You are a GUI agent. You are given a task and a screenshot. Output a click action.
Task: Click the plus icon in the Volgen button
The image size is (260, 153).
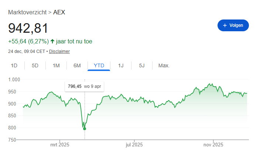point(225,25)
